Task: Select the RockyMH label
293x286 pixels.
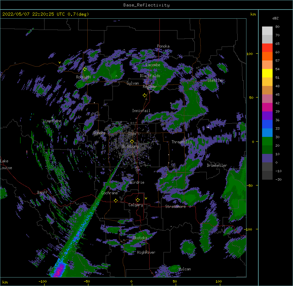Action: (x=83, y=77)
